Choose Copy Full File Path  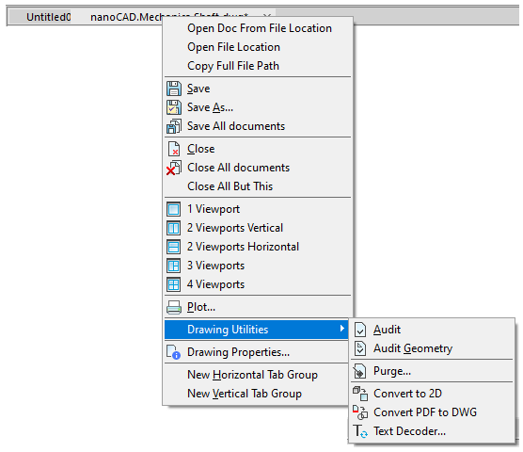pyautogui.click(x=258, y=66)
